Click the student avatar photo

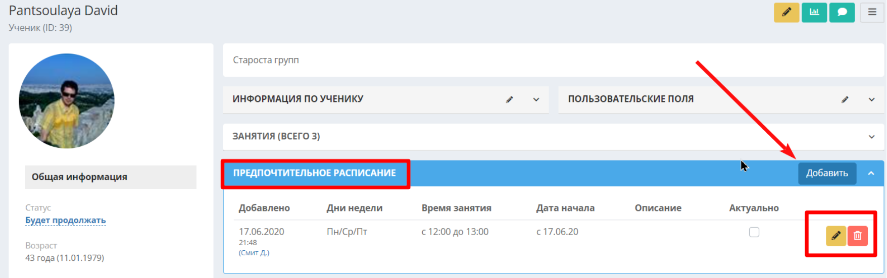click(67, 101)
